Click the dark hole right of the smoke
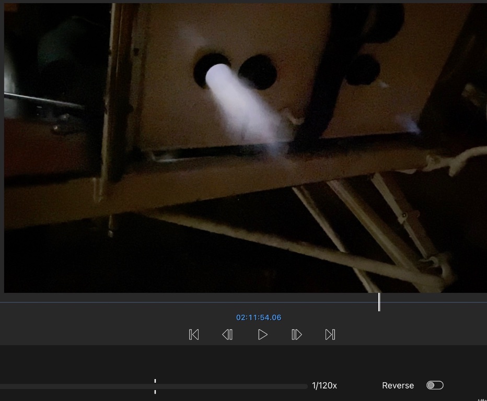This screenshot has height=401, width=487. (257, 72)
